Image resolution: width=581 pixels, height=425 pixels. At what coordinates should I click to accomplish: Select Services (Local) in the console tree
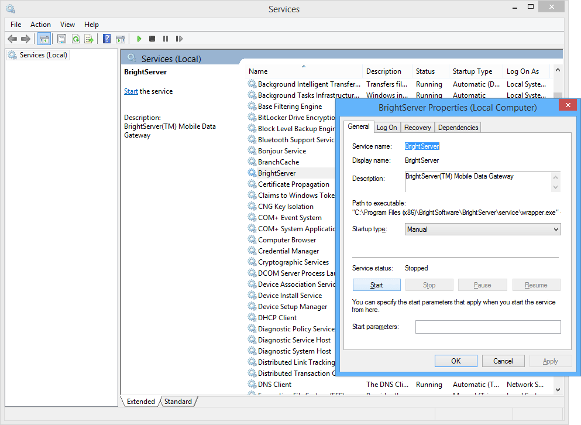click(x=43, y=55)
